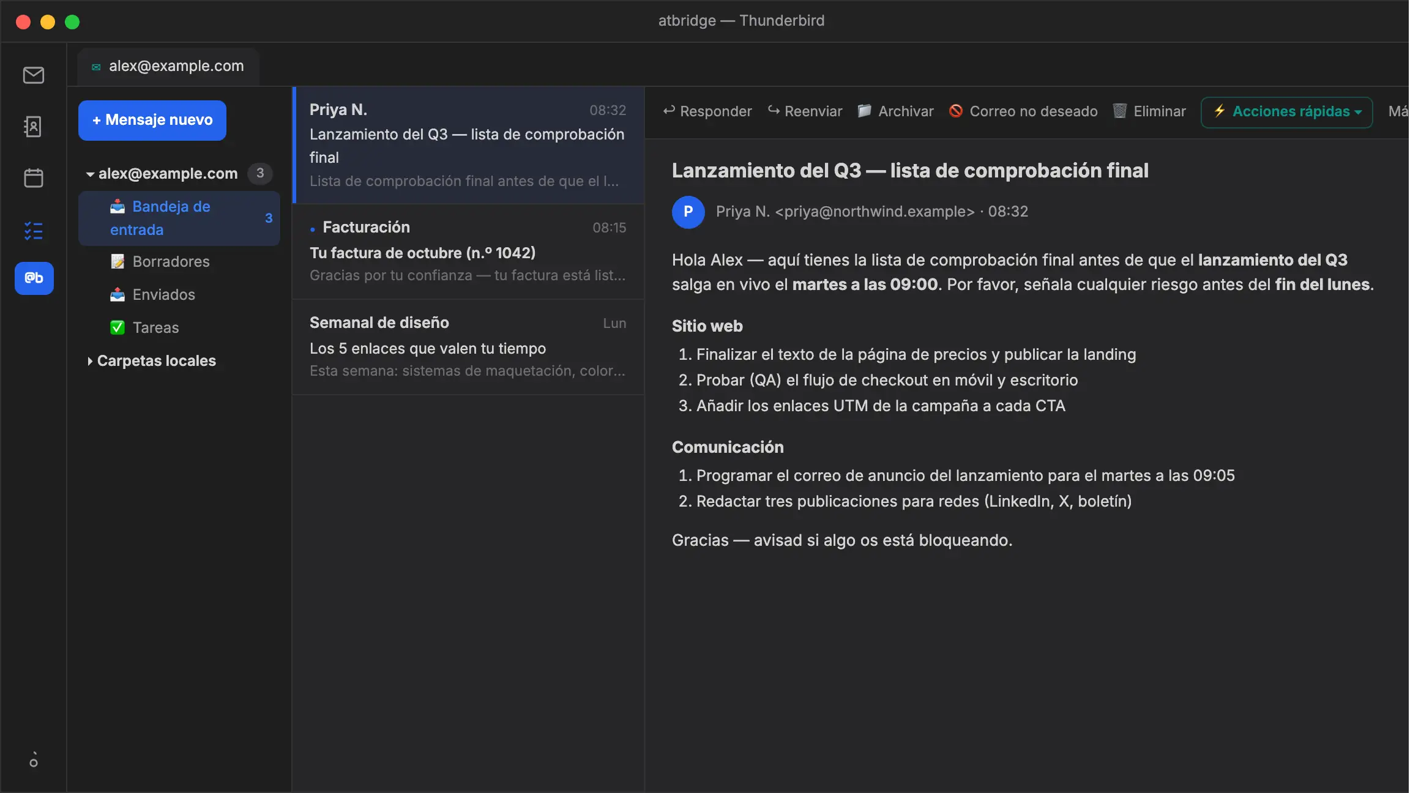The image size is (1410, 793).
Task: Click the Reenviar button
Action: point(805,111)
